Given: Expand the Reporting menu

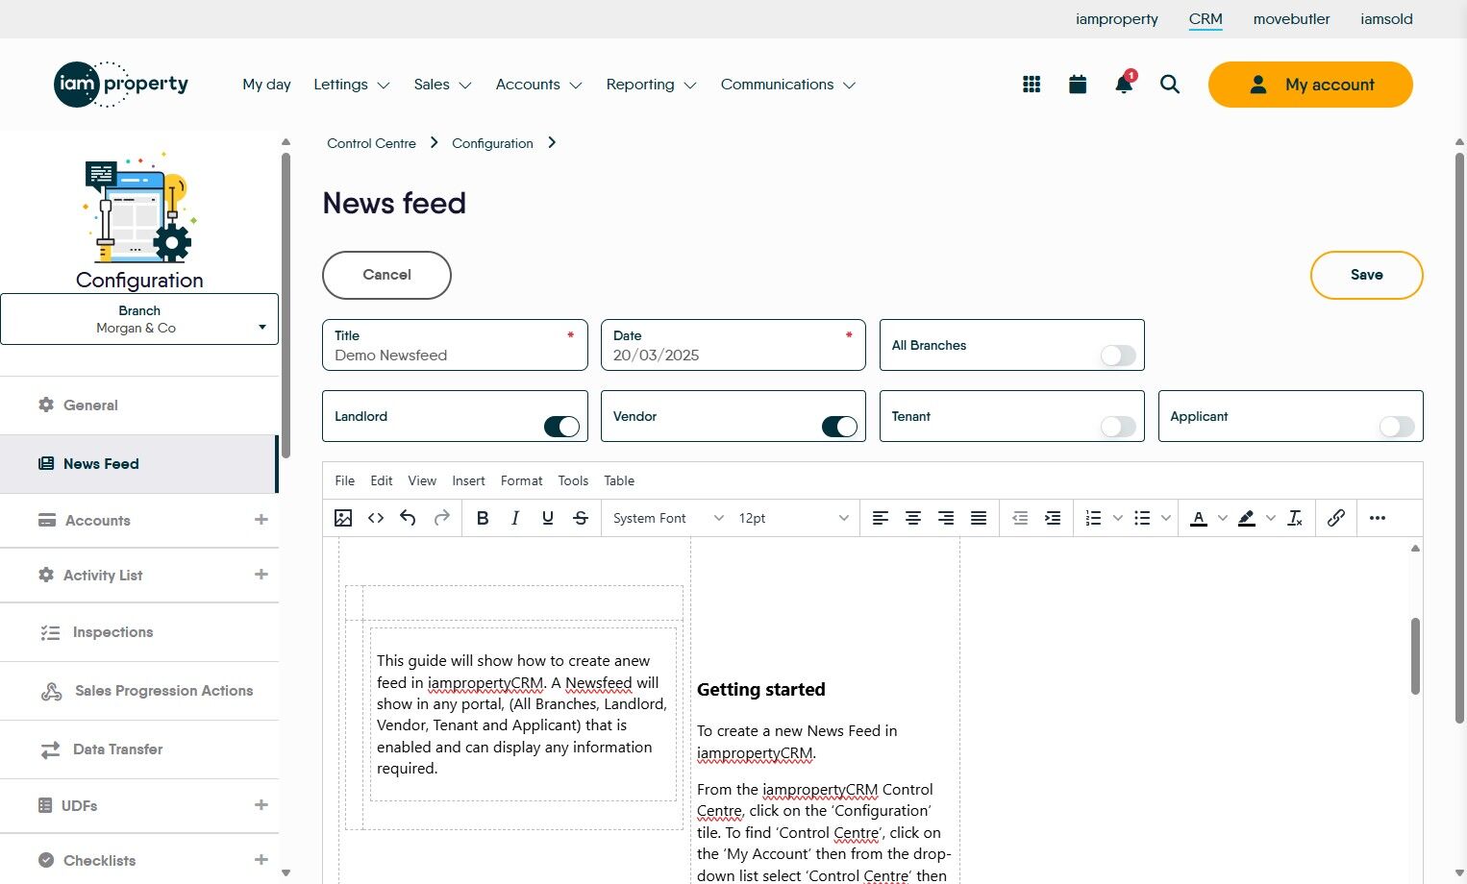Looking at the screenshot, I should click(651, 85).
